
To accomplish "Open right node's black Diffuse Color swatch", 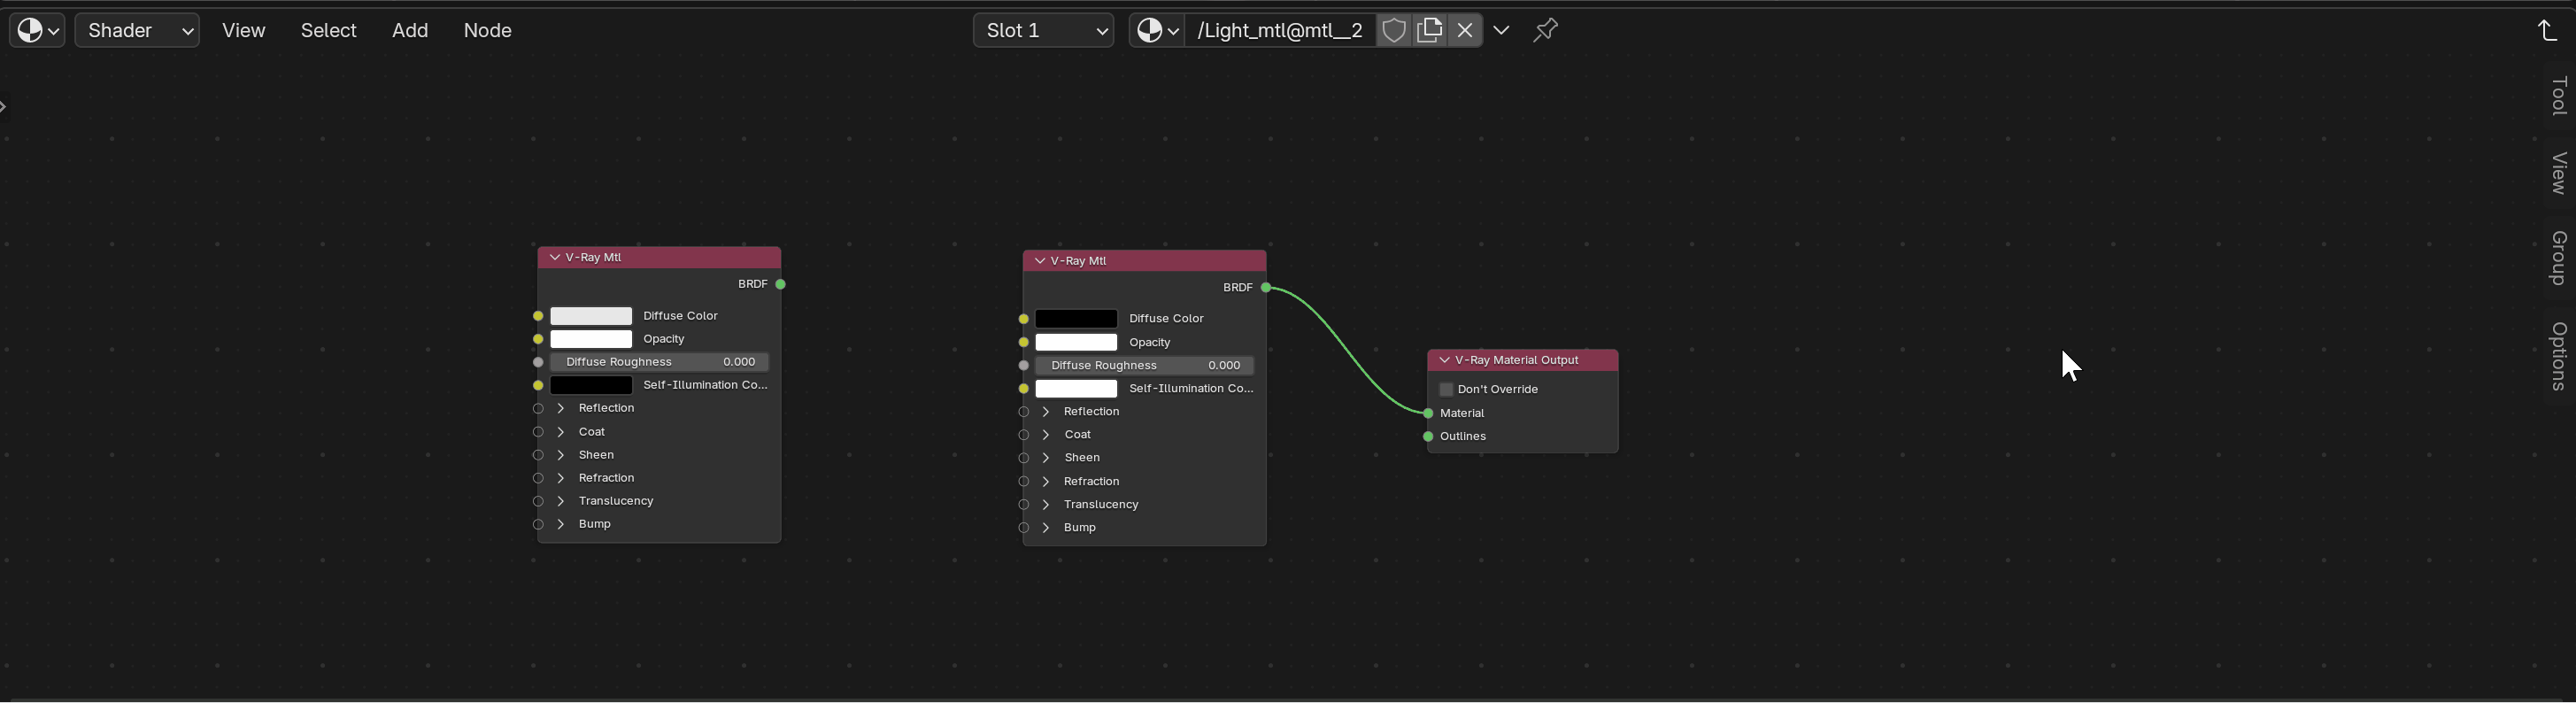I will (x=1076, y=319).
